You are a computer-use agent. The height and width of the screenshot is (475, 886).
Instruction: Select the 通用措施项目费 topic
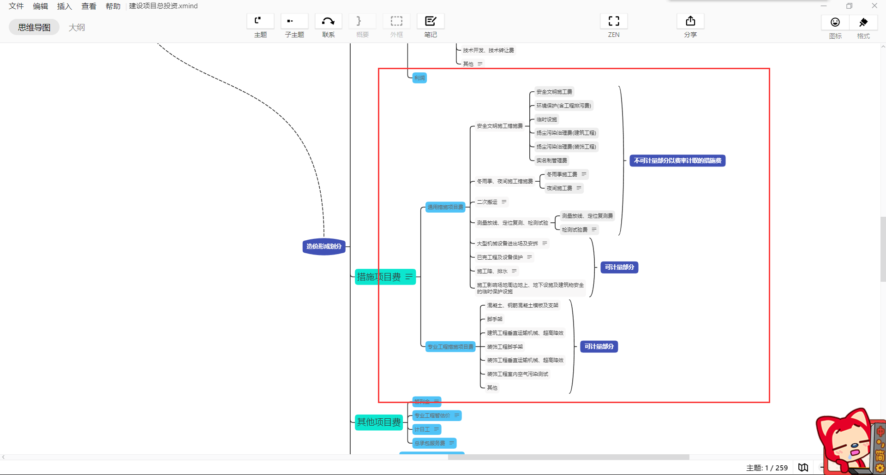tap(445, 207)
